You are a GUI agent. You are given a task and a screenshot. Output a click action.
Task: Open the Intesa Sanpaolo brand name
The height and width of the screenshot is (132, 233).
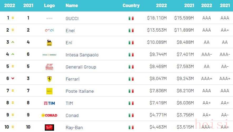coord(82,55)
